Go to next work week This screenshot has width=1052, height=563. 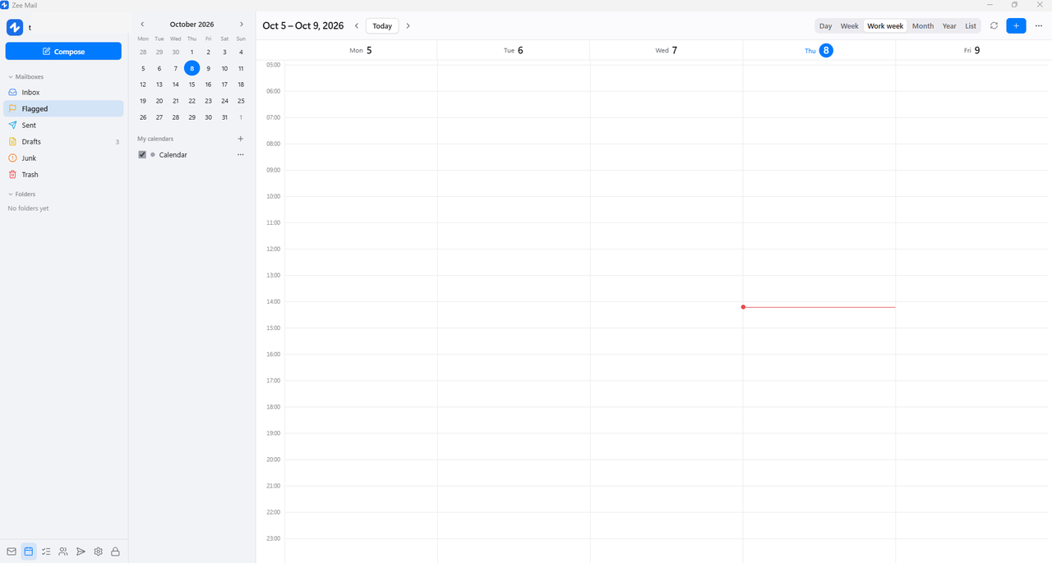point(408,25)
